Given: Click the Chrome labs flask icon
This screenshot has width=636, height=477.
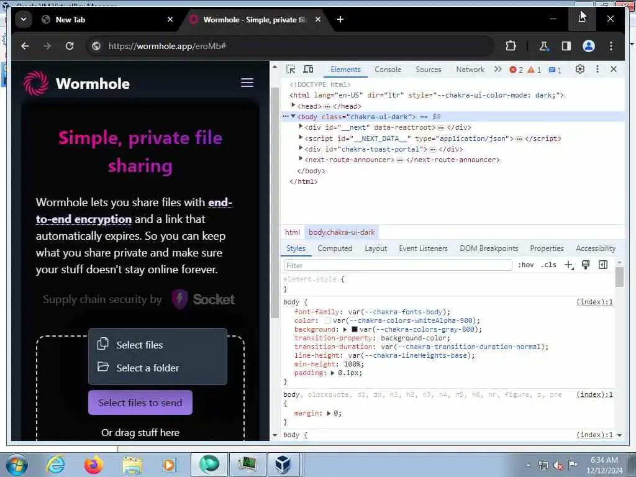Looking at the screenshot, I should 543,46.
